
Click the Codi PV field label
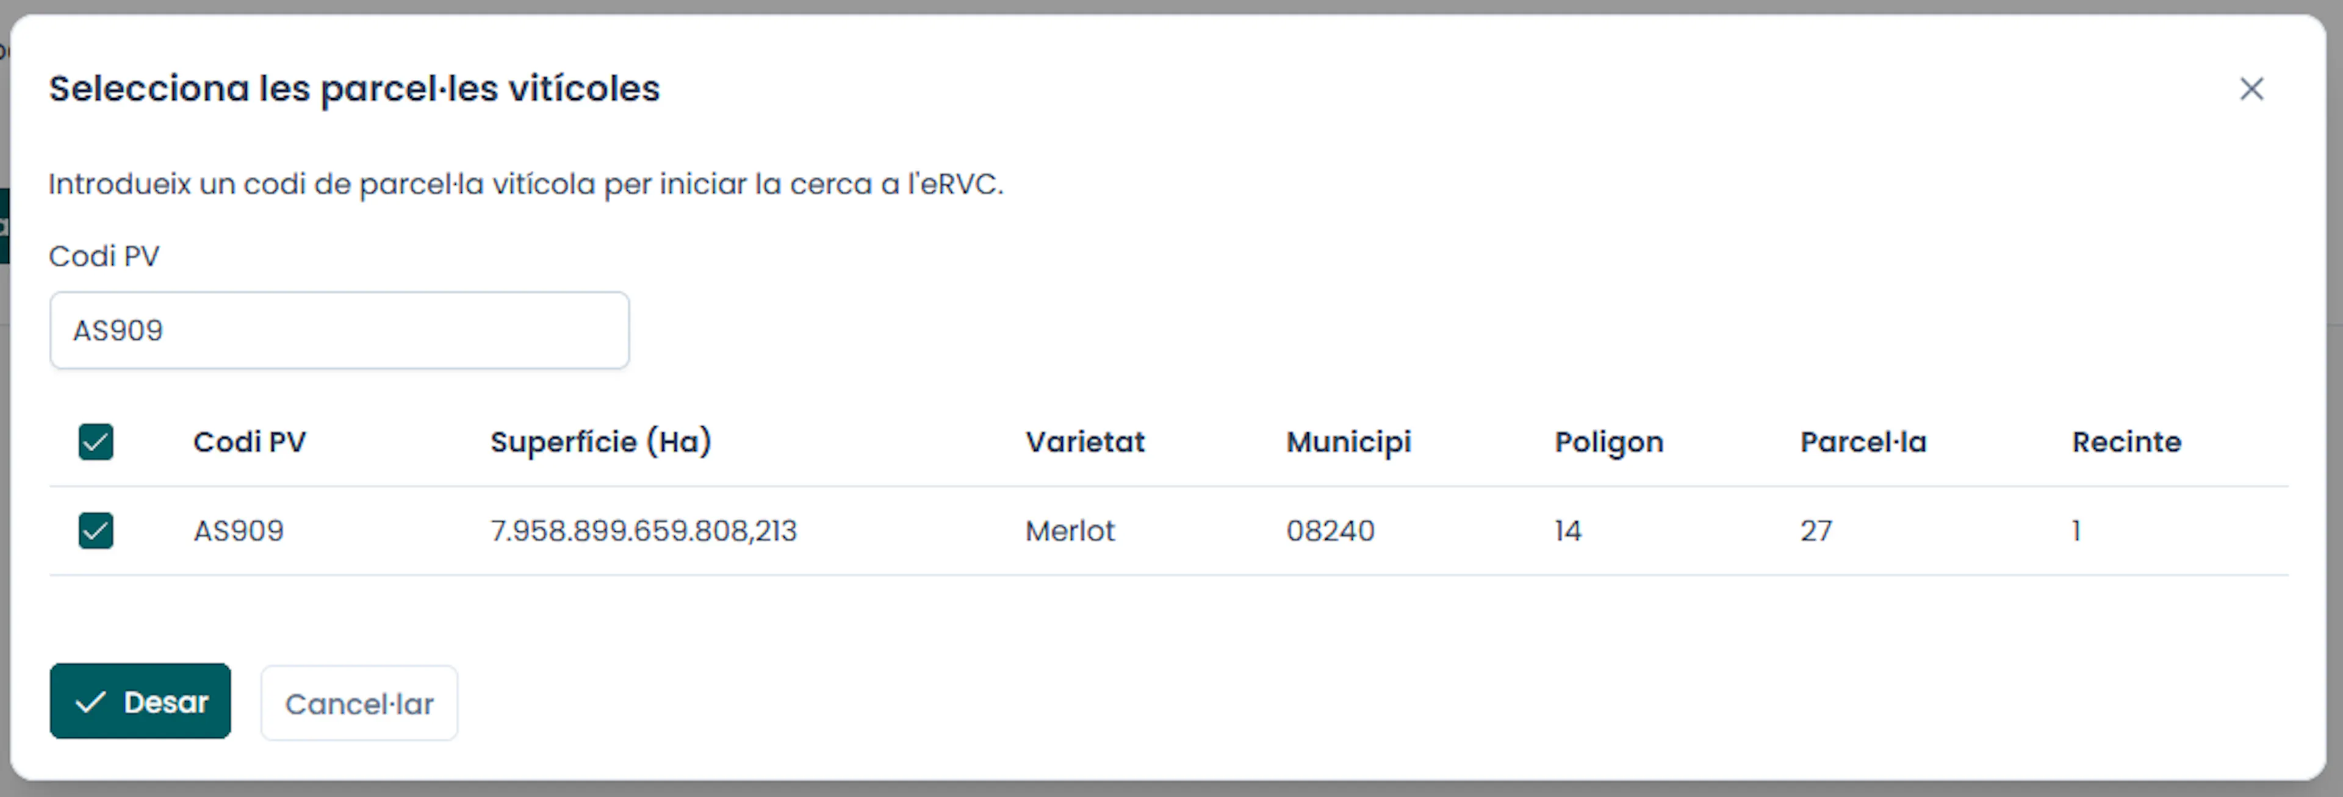point(104,256)
